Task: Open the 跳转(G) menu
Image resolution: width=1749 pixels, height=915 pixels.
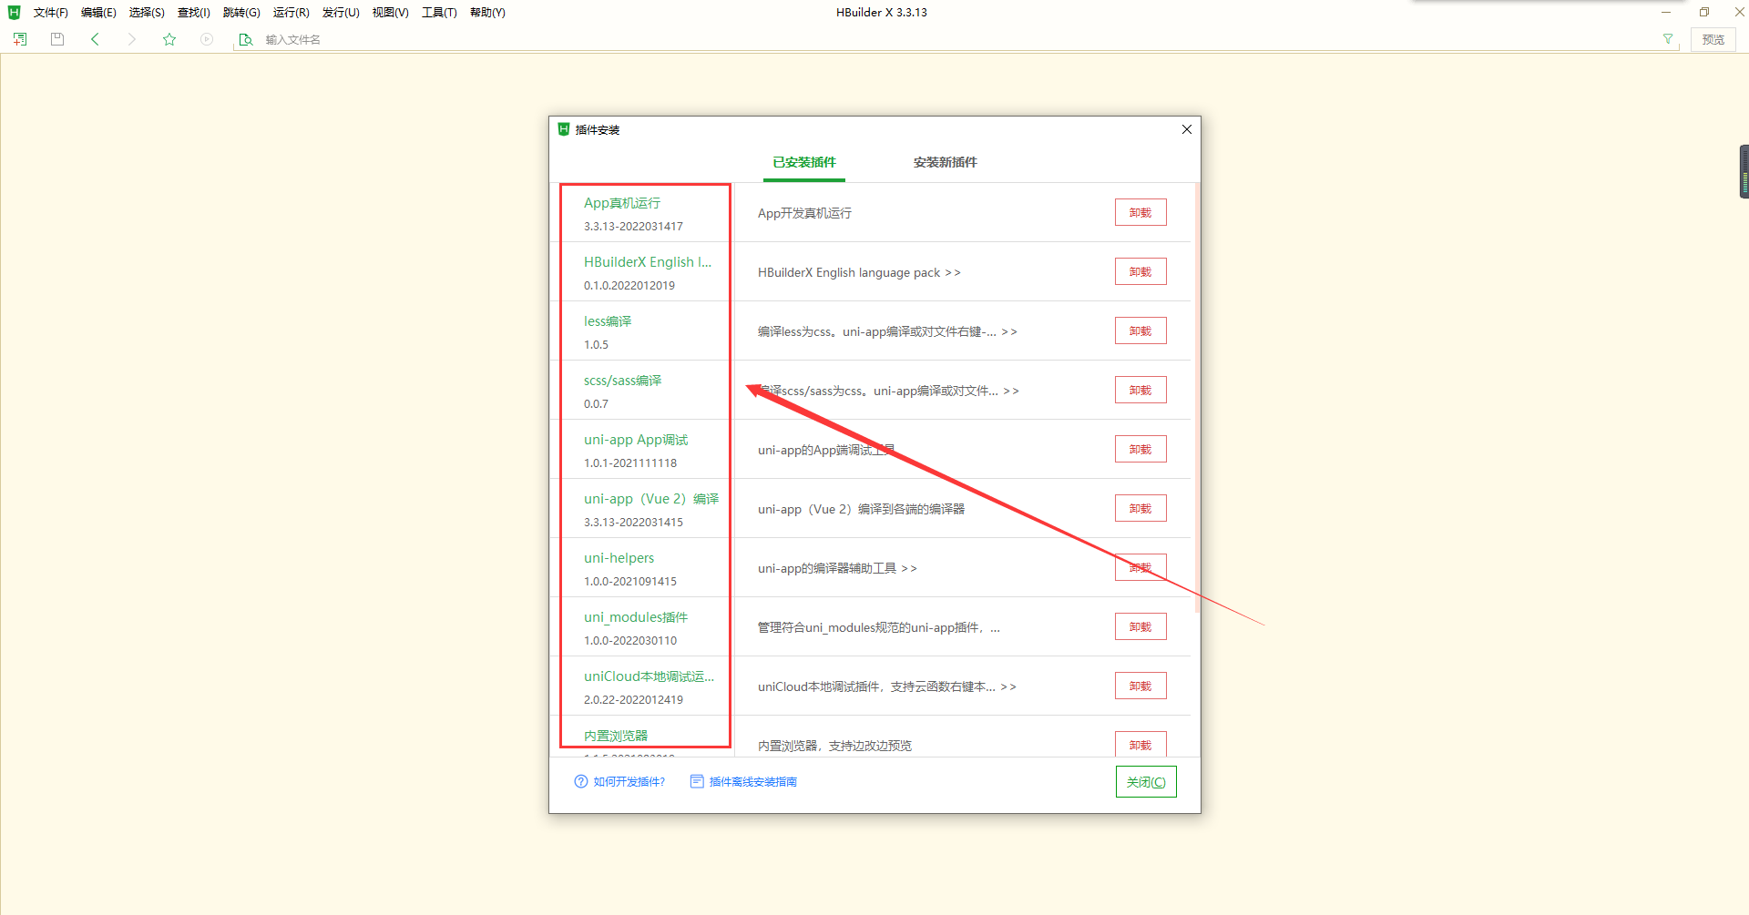Action: pos(241,13)
